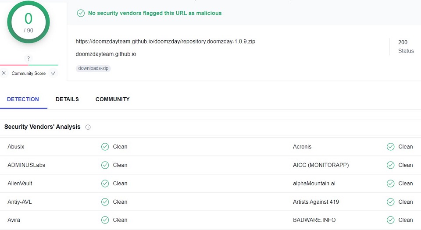Click 'No security vendors flagged this URL' message
Screen dimensions: 421x230
pos(155,13)
